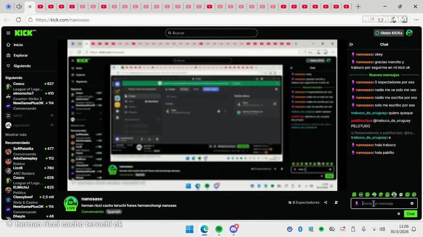Select offline channel agusneta

29,125
